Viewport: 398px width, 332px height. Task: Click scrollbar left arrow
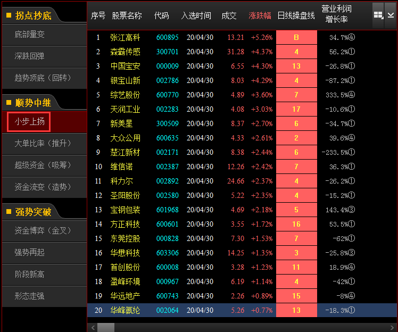pyautogui.click(x=93, y=327)
